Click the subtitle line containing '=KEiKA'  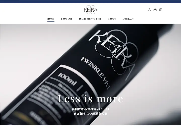pos(91,109)
